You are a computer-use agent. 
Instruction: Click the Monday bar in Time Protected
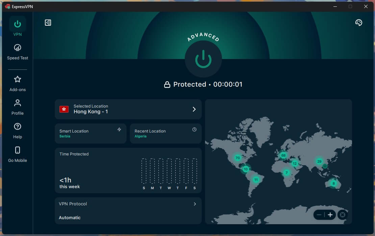coord(152,171)
